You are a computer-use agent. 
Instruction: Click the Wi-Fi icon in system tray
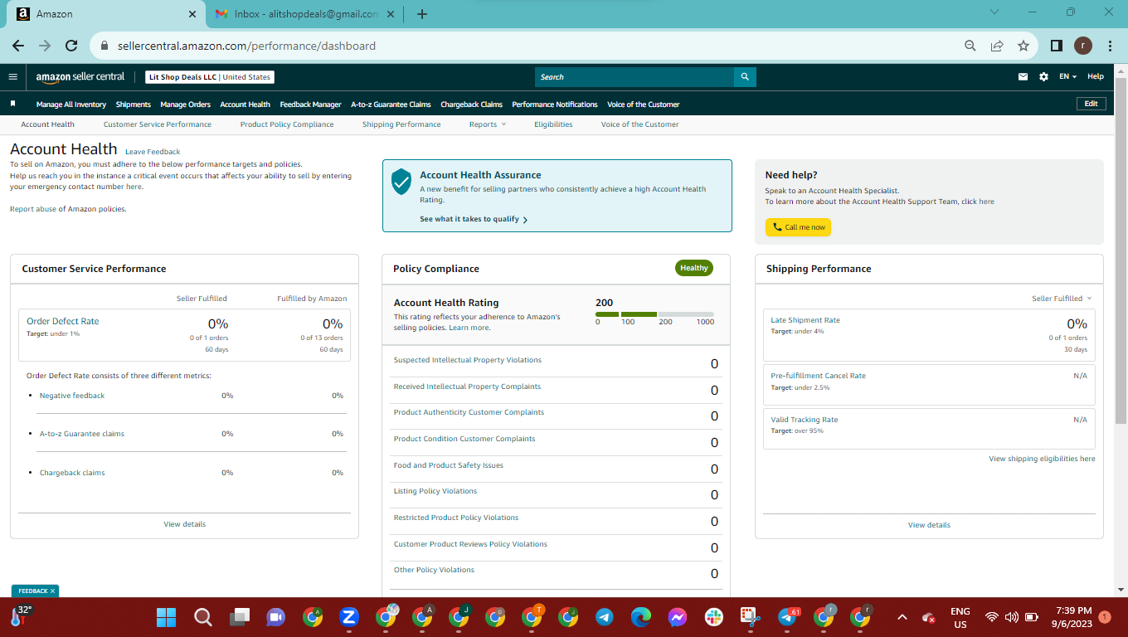click(991, 617)
